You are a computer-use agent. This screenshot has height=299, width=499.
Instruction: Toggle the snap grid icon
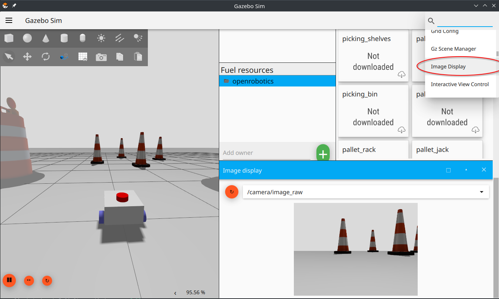point(83,57)
